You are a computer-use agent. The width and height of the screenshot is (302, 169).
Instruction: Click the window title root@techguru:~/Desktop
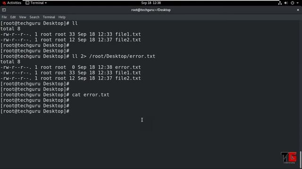coord(151,10)
